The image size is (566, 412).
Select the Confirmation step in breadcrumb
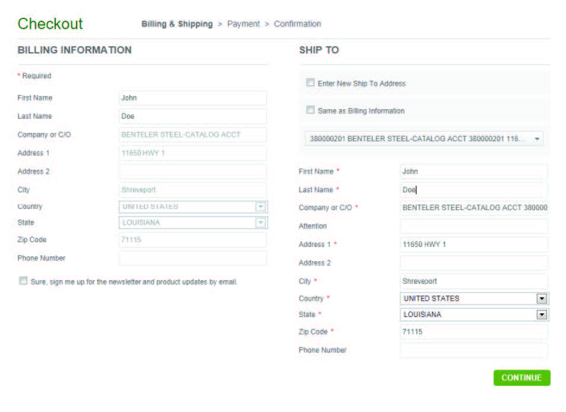[x=297, y=24]
